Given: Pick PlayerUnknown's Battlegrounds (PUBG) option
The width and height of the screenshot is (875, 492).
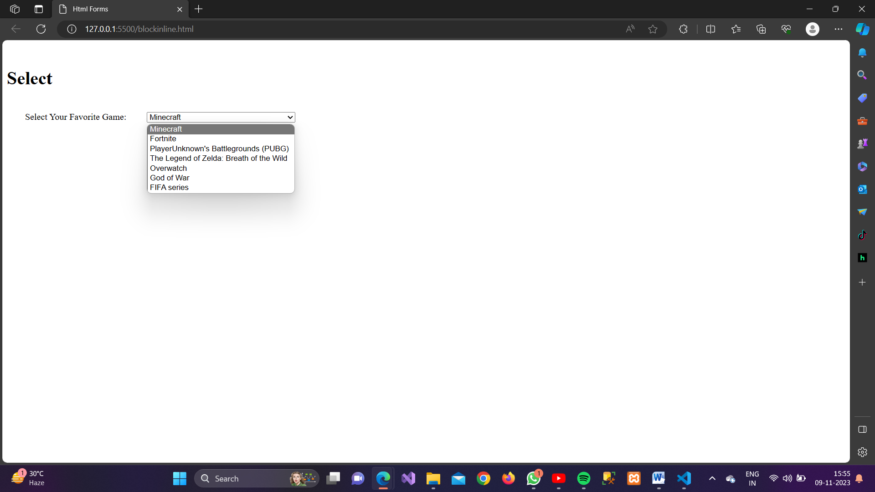Looking at the screenshot, I should click(x=221, y=149).
